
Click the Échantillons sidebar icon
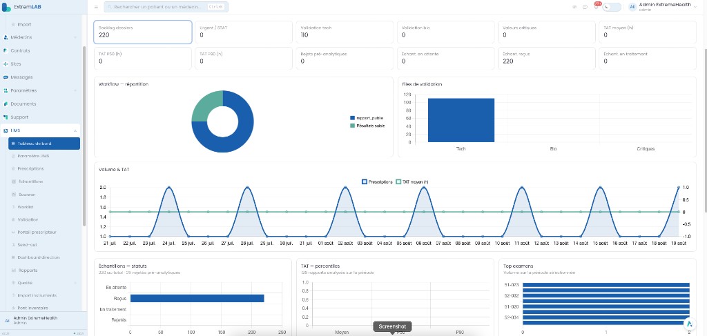13,181
